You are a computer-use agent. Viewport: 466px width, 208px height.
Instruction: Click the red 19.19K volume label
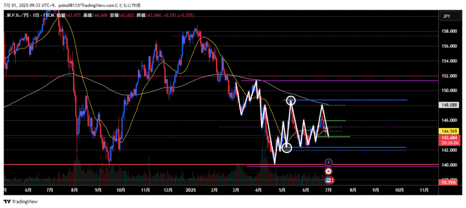(450, 182)
